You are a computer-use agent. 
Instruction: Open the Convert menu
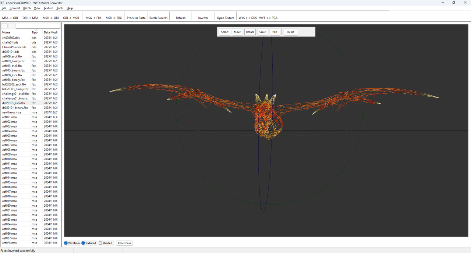(15, 8)
